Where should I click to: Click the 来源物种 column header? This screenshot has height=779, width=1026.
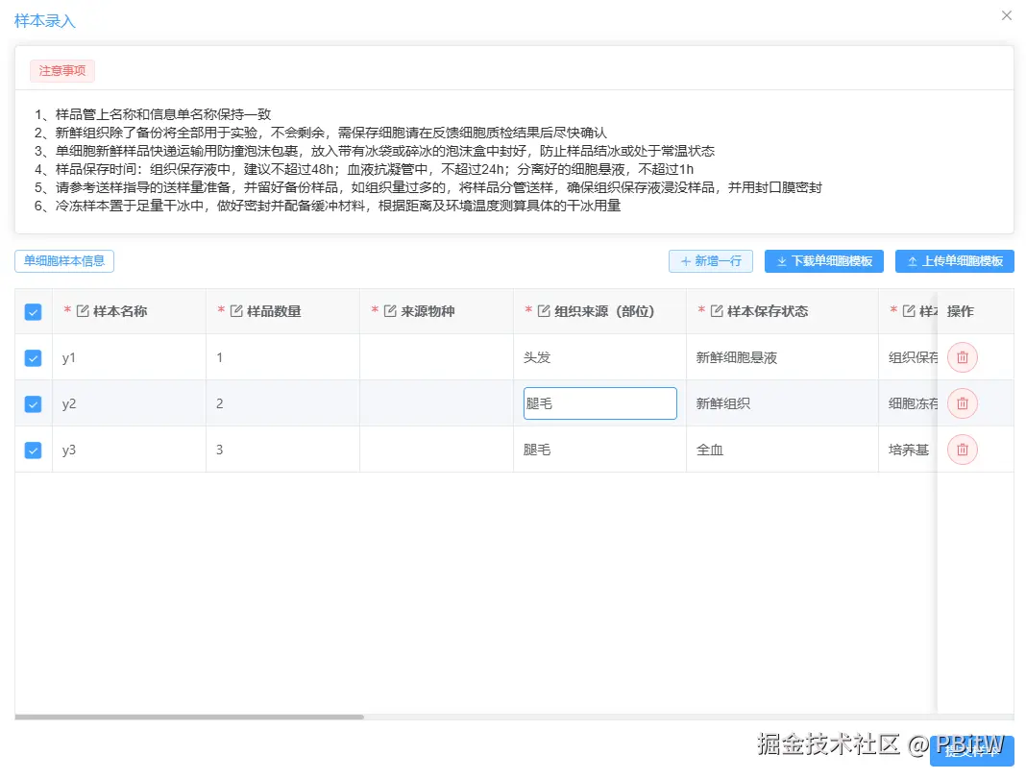click(436, 311)
